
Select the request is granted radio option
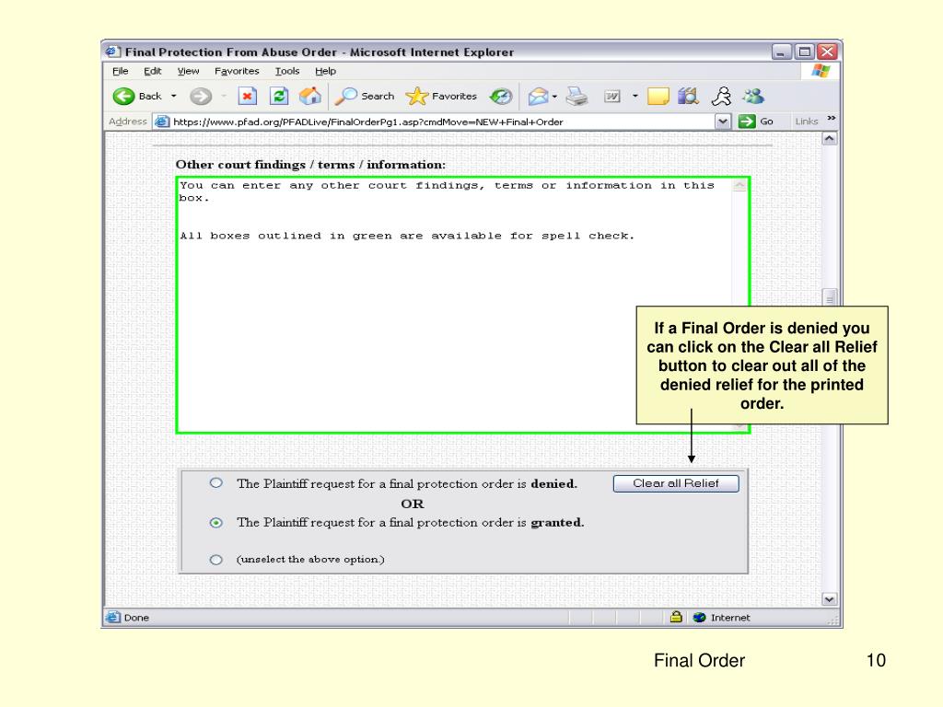coord(216,523)
